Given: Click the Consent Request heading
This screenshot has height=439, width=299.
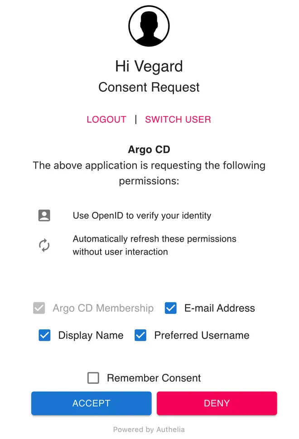Looking at the screenshot, I should tap(149, 87).
